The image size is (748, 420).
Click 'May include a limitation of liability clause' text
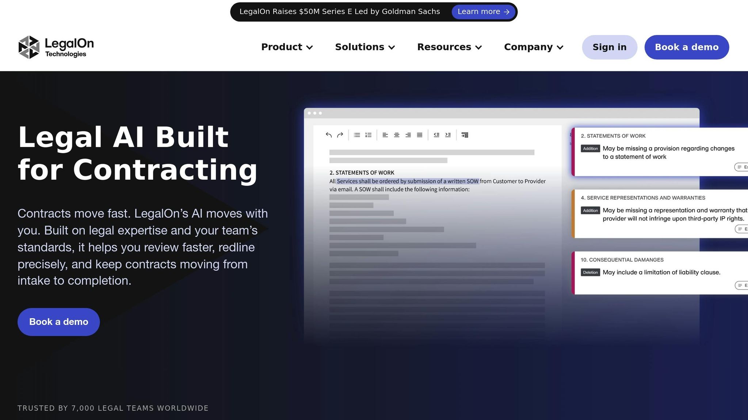(661, 272)
